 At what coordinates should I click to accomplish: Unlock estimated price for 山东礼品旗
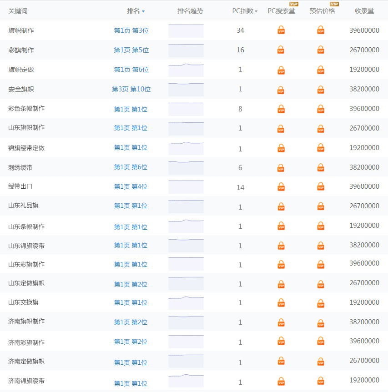pyautogui.click(x=321, y=206)
